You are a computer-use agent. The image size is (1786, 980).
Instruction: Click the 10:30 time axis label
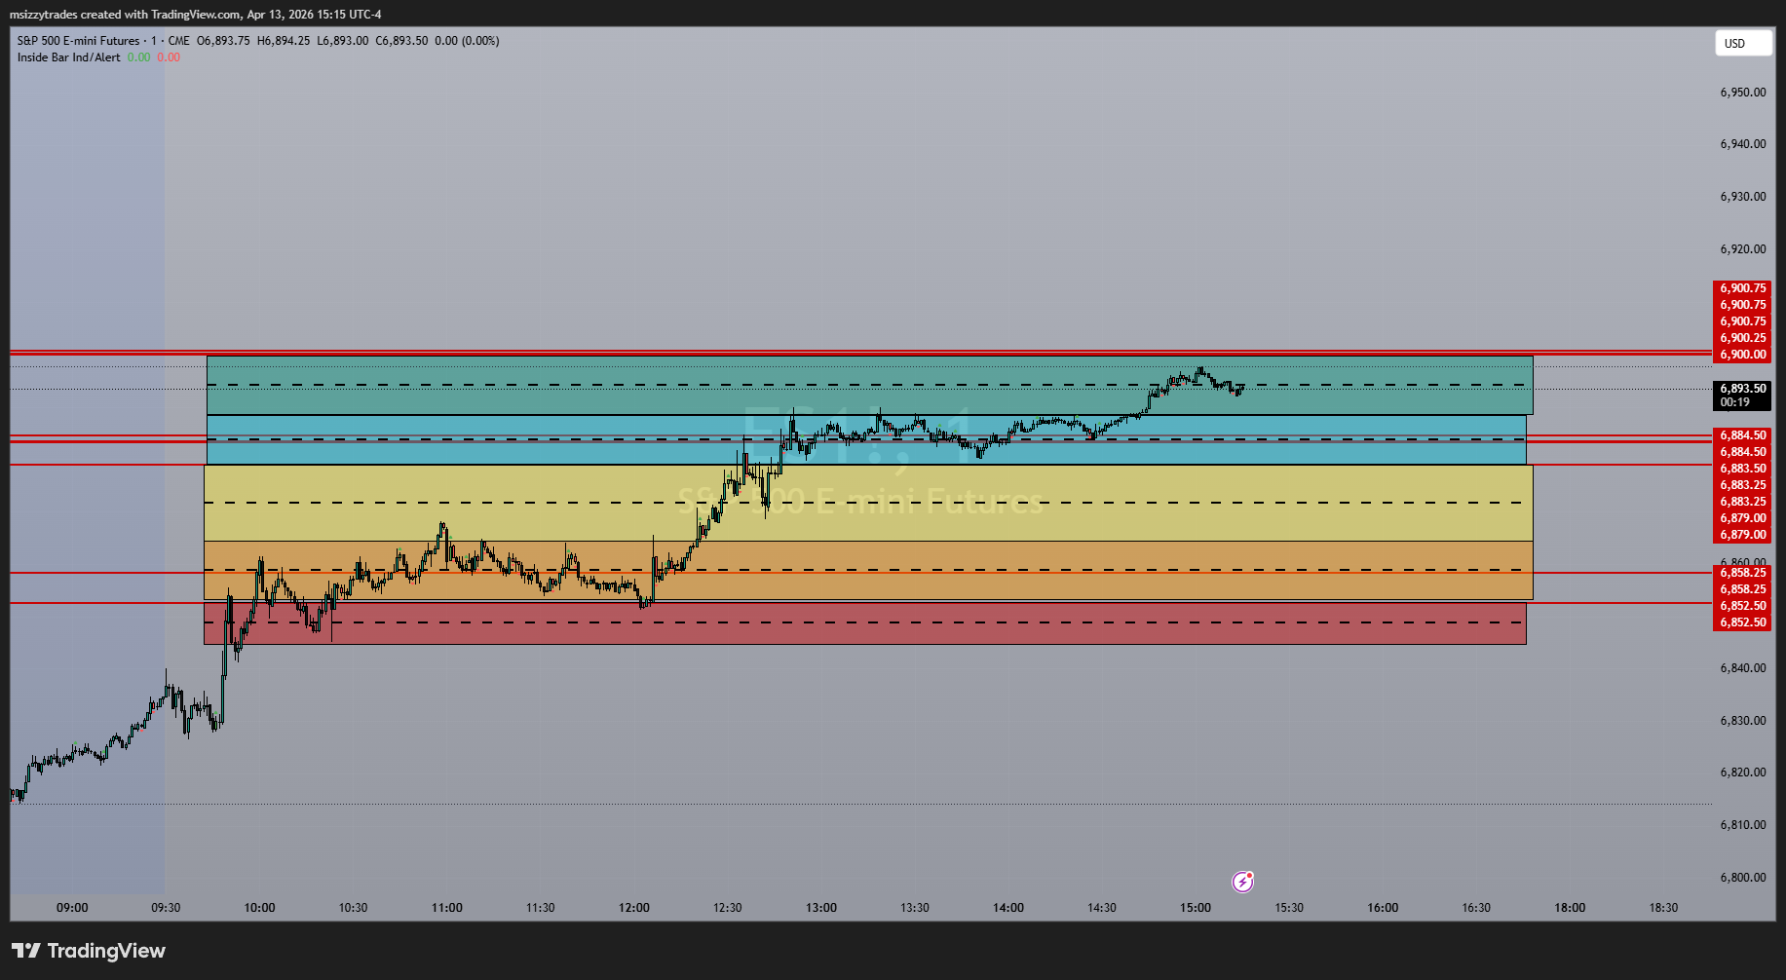click(353, 908)
